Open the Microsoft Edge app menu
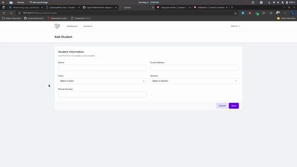 (x=39, y=2)
